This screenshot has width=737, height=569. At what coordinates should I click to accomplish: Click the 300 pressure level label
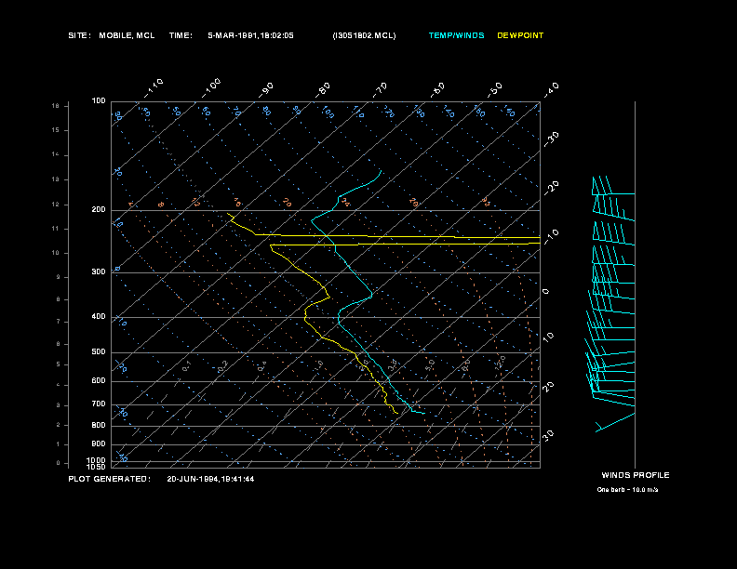click(99, 272)
